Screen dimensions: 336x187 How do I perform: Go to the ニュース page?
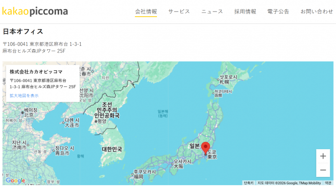click(x=212, y=11)
